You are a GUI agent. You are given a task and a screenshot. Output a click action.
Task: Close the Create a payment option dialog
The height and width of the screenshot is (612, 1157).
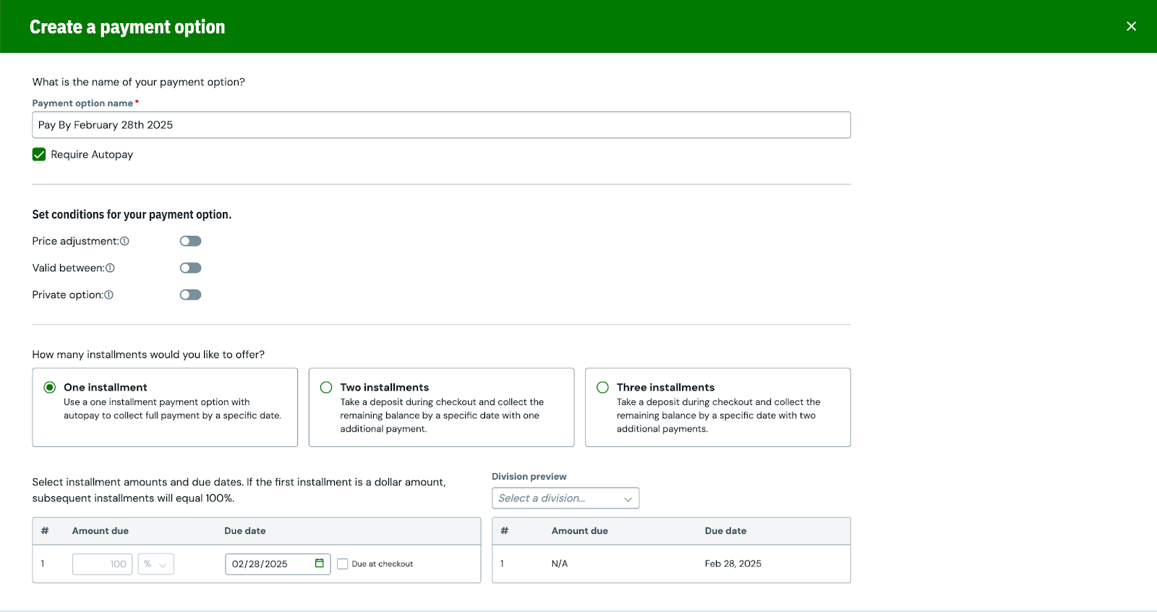click(x=1131, y=26)
